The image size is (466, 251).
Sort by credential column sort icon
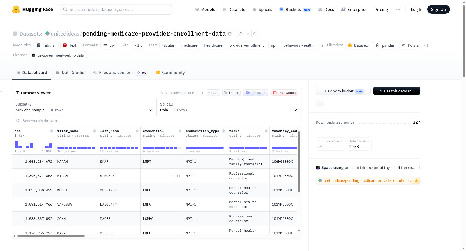point(180,131)
